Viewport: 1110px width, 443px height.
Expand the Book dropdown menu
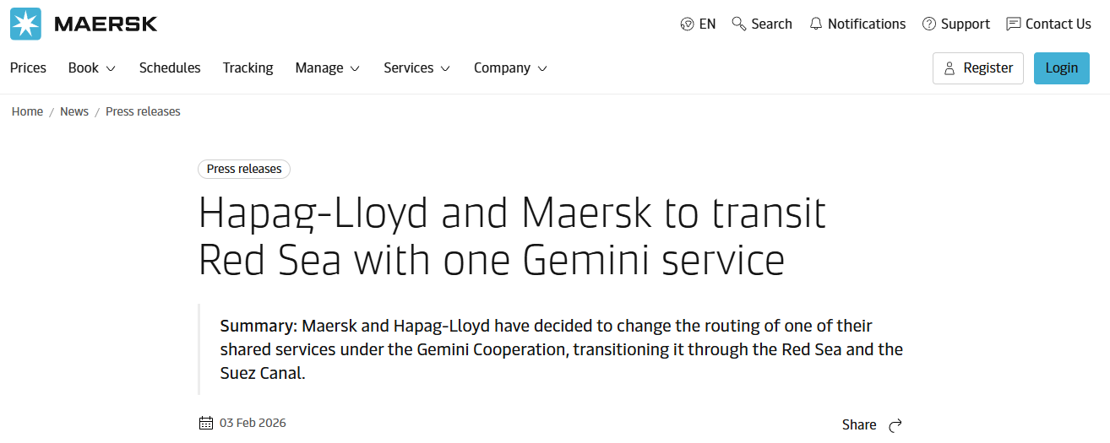[92, 68]
